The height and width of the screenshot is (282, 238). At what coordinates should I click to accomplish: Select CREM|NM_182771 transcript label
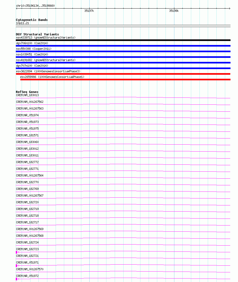[27, 169]
